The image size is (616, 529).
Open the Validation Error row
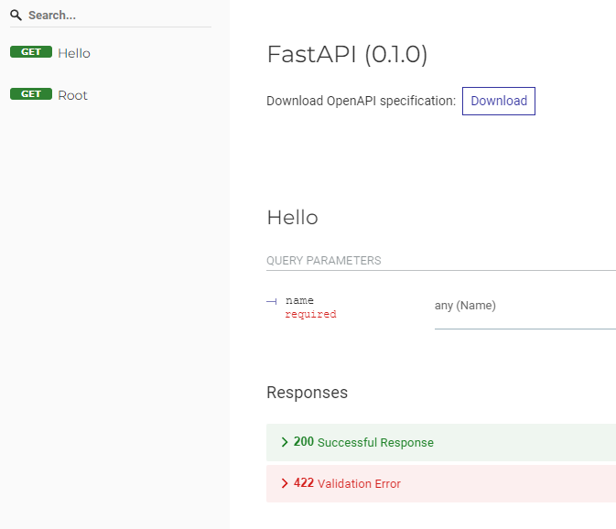[x=359, y=484]
